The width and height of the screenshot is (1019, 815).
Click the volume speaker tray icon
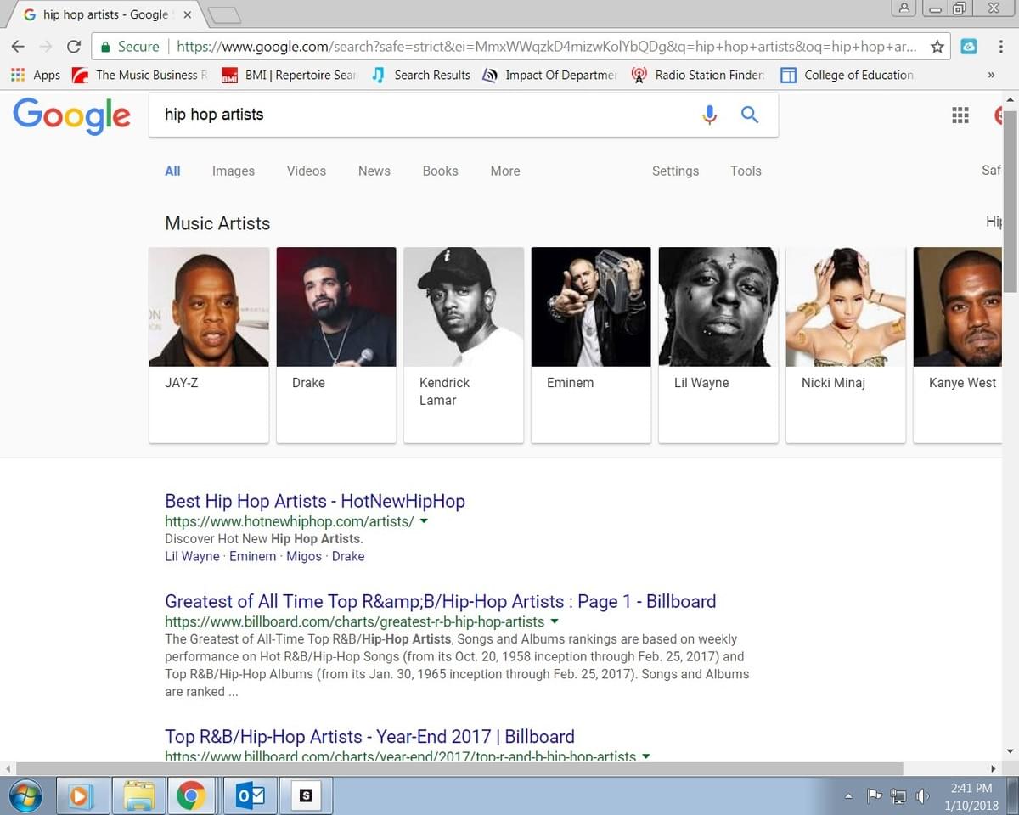tap(922, 796)
